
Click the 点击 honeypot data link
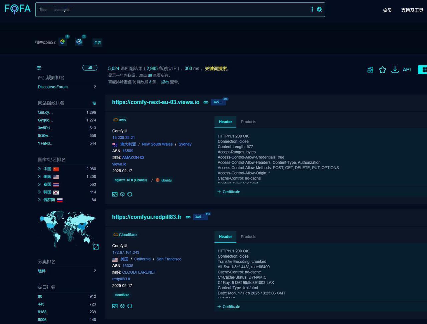click(x=165, y=82)
